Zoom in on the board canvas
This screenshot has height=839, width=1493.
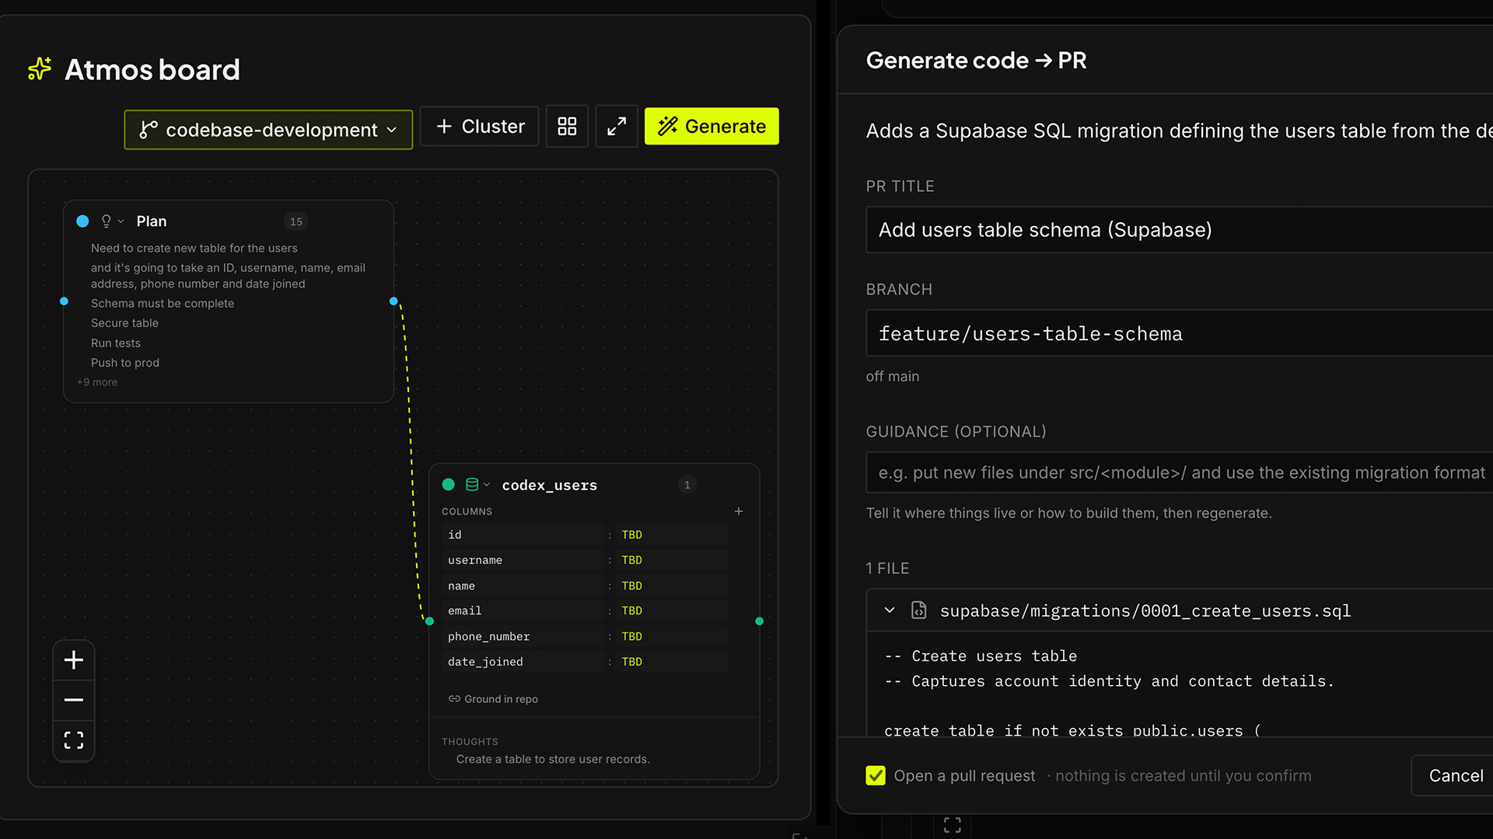(74, 660)
